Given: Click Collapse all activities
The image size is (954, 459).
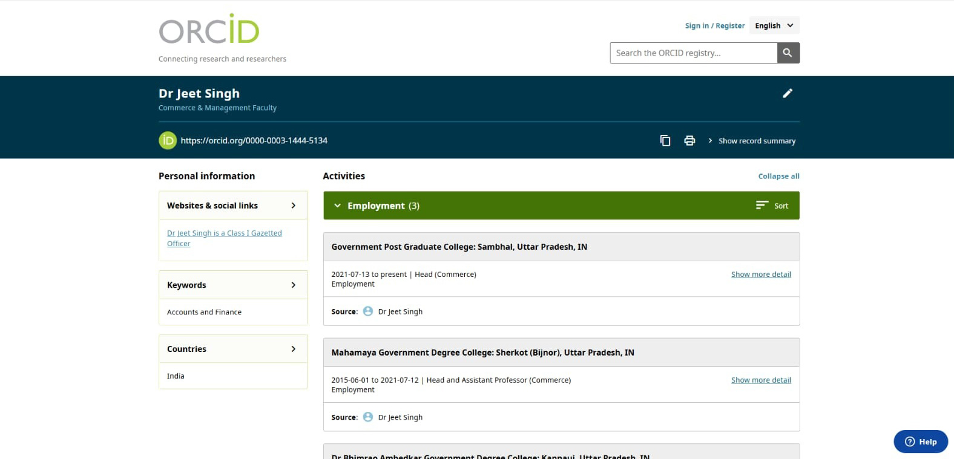Looking at the screenshot, I should [778, 176].
